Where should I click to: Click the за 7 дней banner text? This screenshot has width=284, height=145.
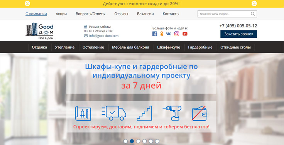pos(141,86)
